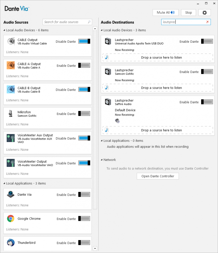Click the audio sources search field
This screenshot has height=253, width=218.
pos(67,22)
